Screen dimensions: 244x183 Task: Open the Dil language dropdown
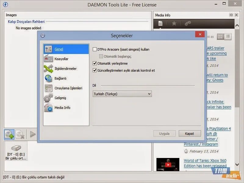tap(122, 94)
